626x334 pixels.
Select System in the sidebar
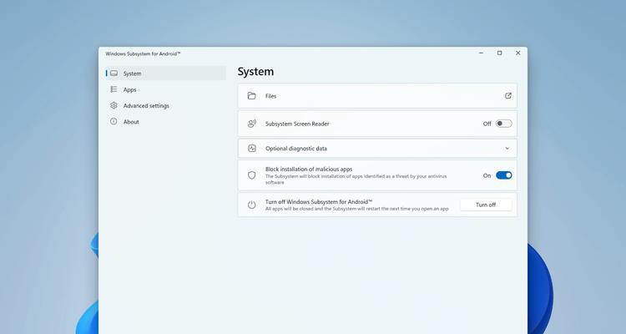coord(166,73)
